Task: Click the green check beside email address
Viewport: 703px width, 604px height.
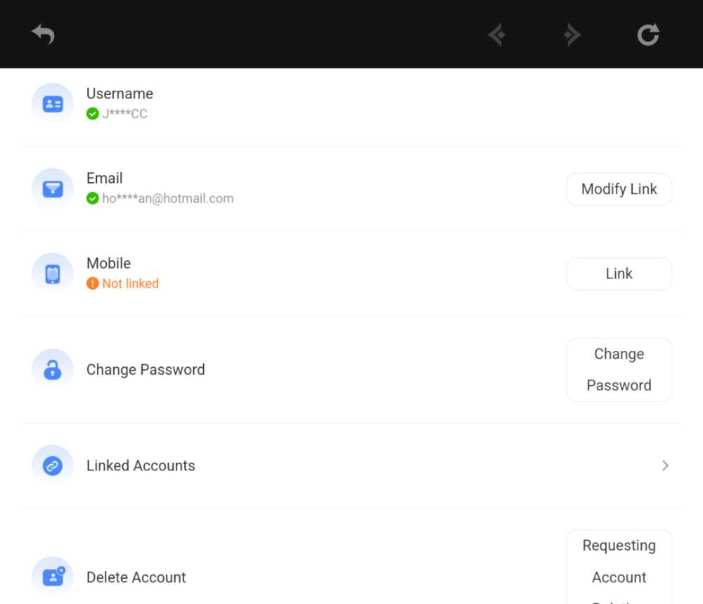Action: tap(92, 198)
